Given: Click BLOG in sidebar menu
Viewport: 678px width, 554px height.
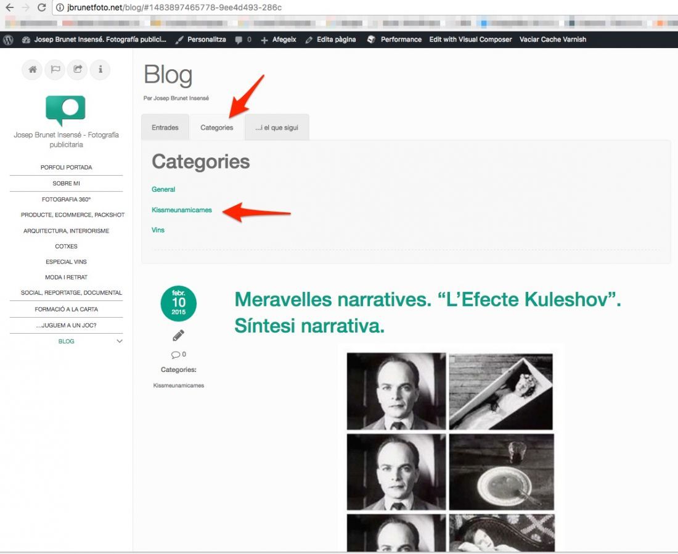Looking at the screenshot, I should 66,342.
